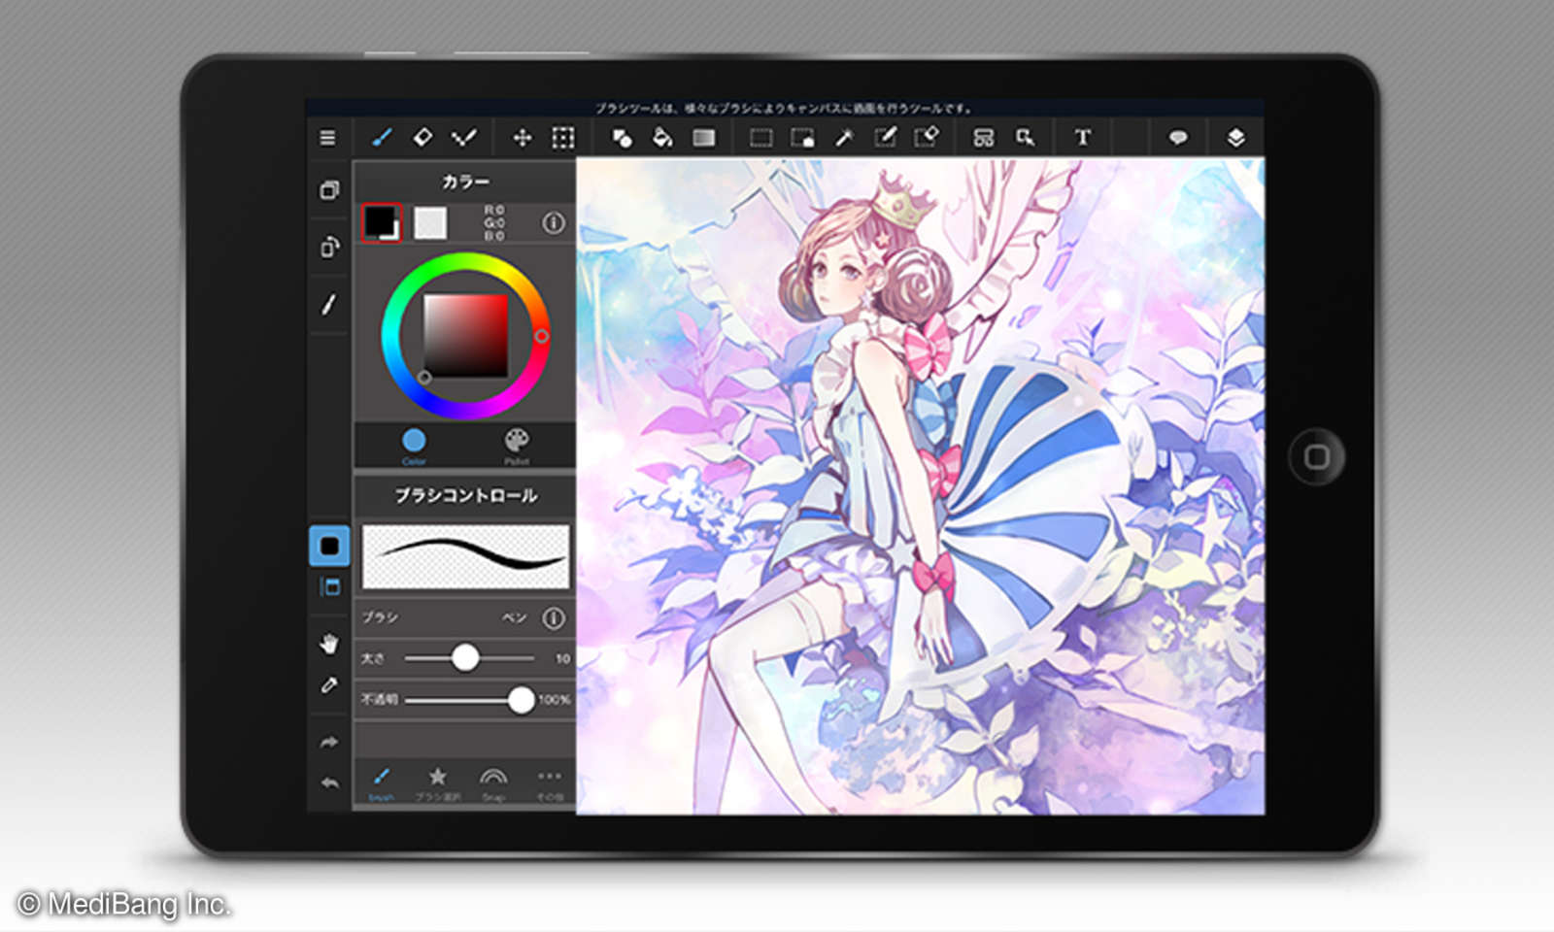
Task: Select the Move tool
Action: tap(522, 138)
